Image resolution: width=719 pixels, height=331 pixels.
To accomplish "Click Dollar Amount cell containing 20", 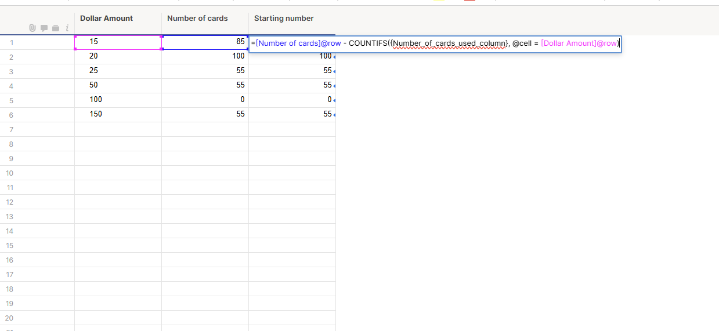I will pyautogui.click(x=118, y=57).
